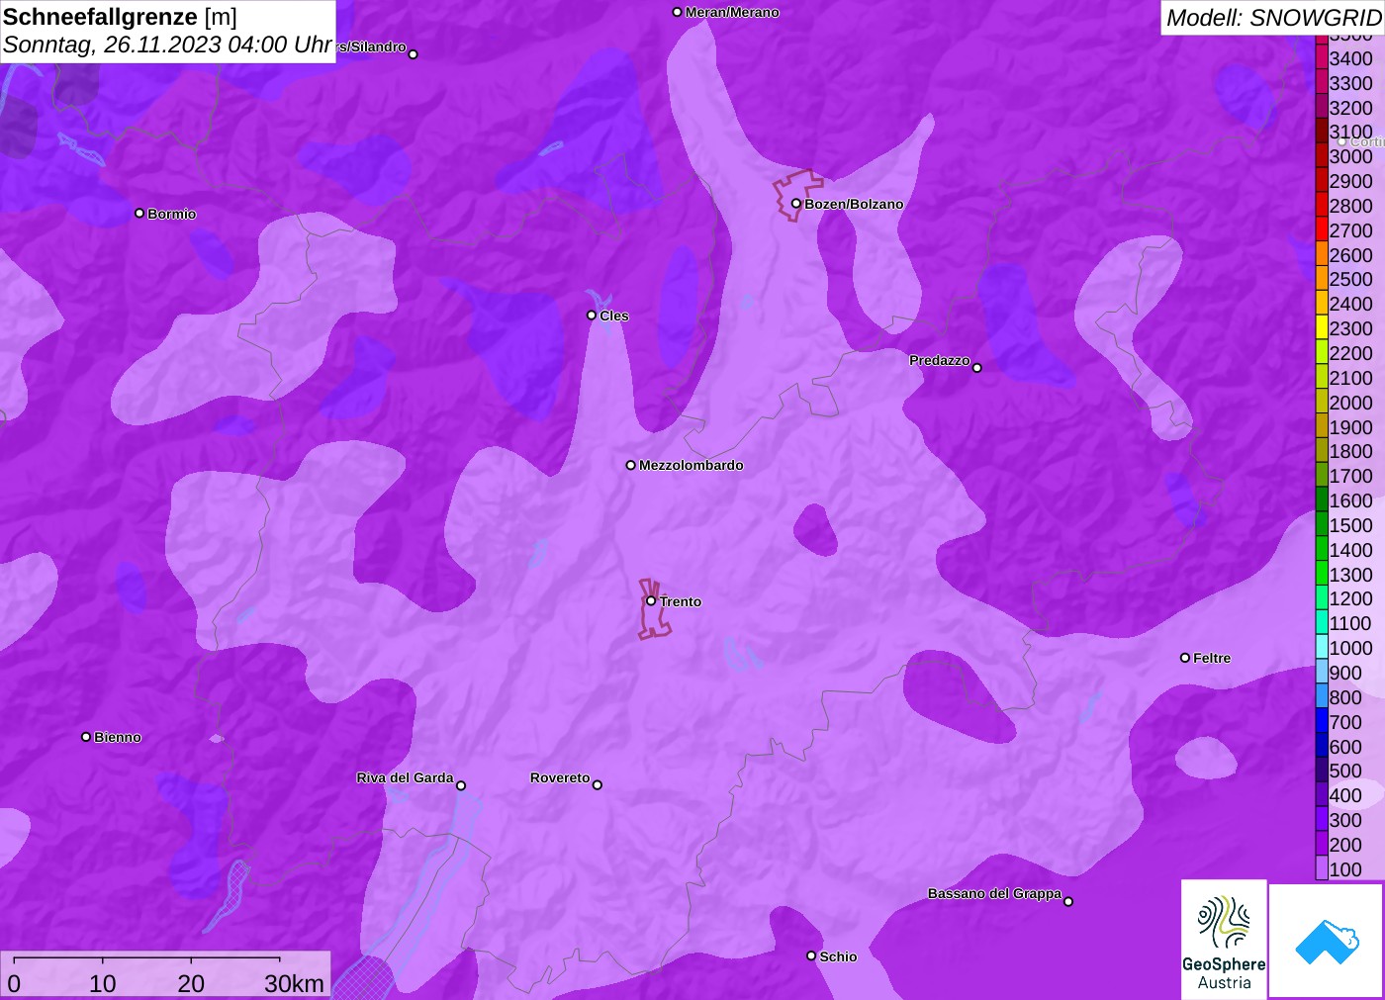Click the "10" scale bar label
Image resolution: width=1385 pixels, height=1000 pixels.
point(103,983)
